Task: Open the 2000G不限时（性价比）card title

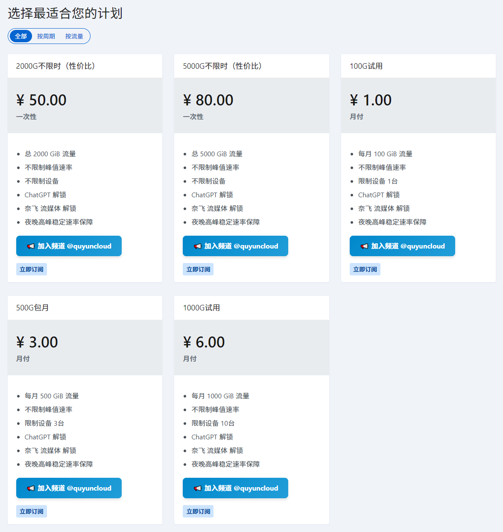Action: tap(56, 66)
